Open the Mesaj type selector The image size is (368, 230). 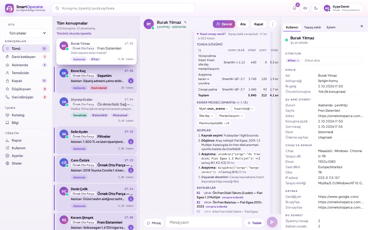pyautogui.click(x=154, y=223)
